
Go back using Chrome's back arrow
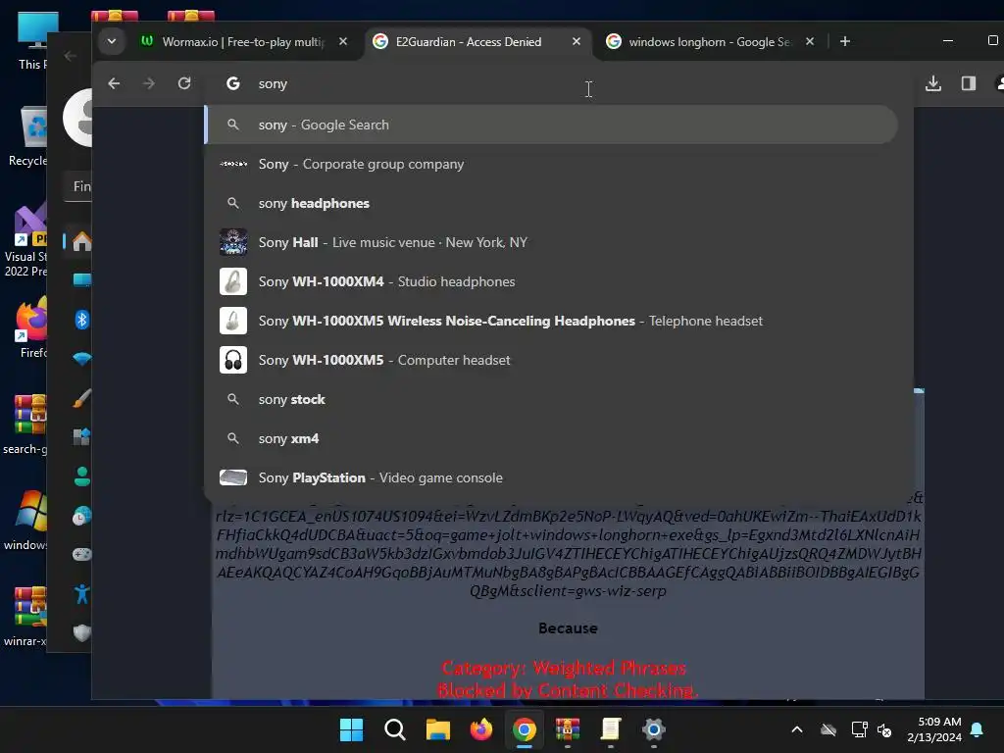114,83
